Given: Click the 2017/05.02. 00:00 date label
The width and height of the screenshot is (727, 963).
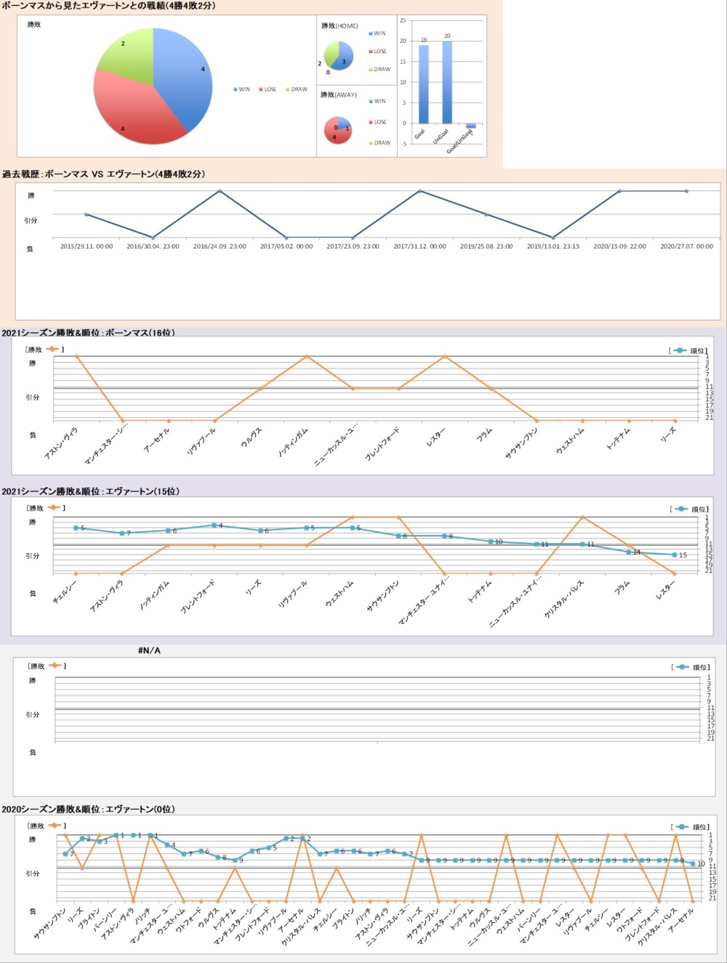Looking at the screenshot, I should coord(286,246).
